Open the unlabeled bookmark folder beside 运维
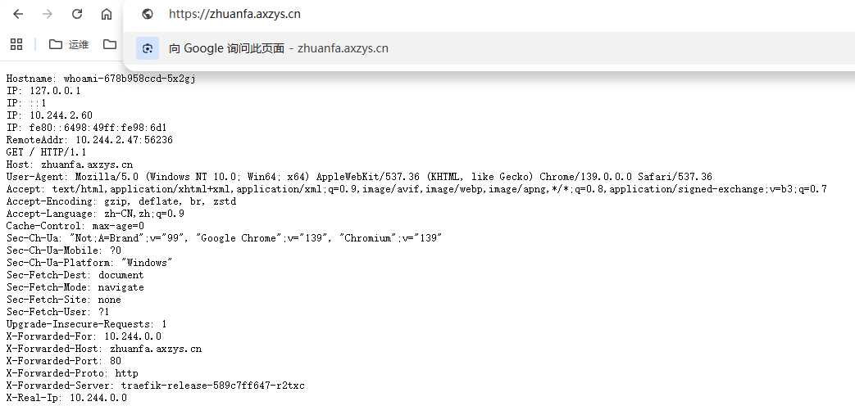855x415 pixels. point(110,45)
